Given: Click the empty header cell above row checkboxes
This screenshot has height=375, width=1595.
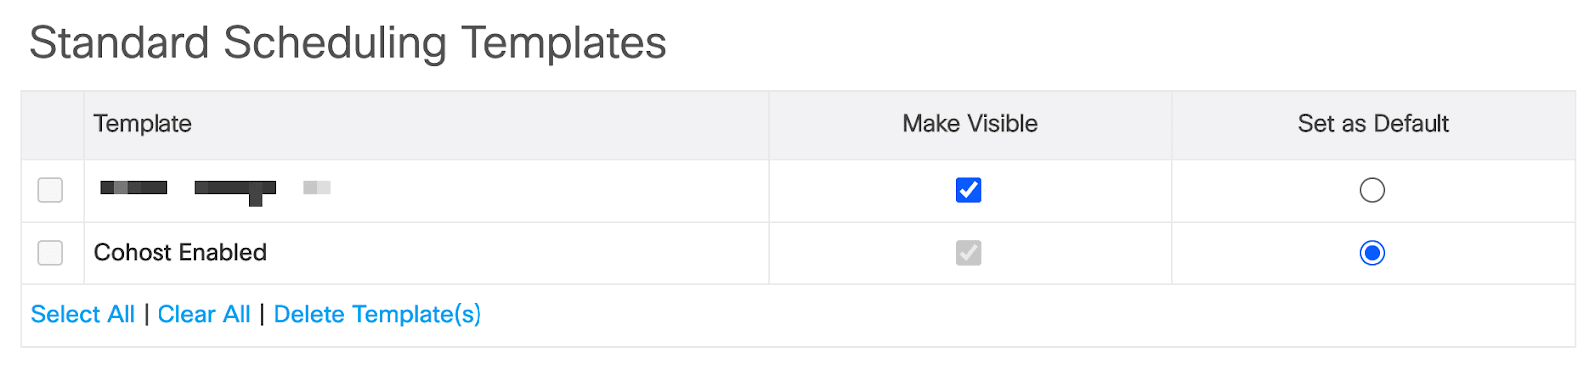Looking at the screenshot, I should (x=52, y=125).
